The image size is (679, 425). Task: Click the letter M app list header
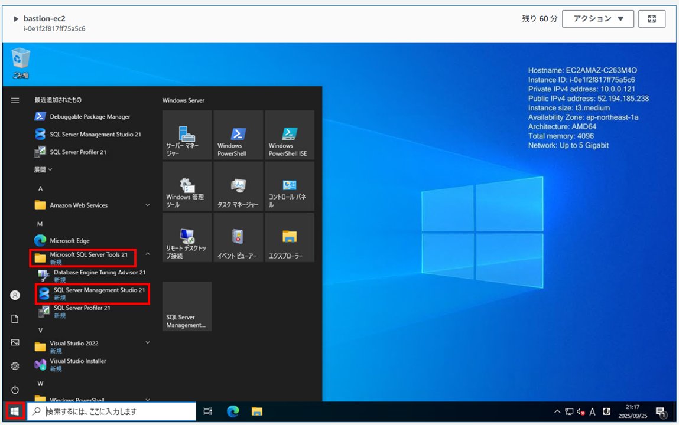pyautogui.click(x=40, y=224)
